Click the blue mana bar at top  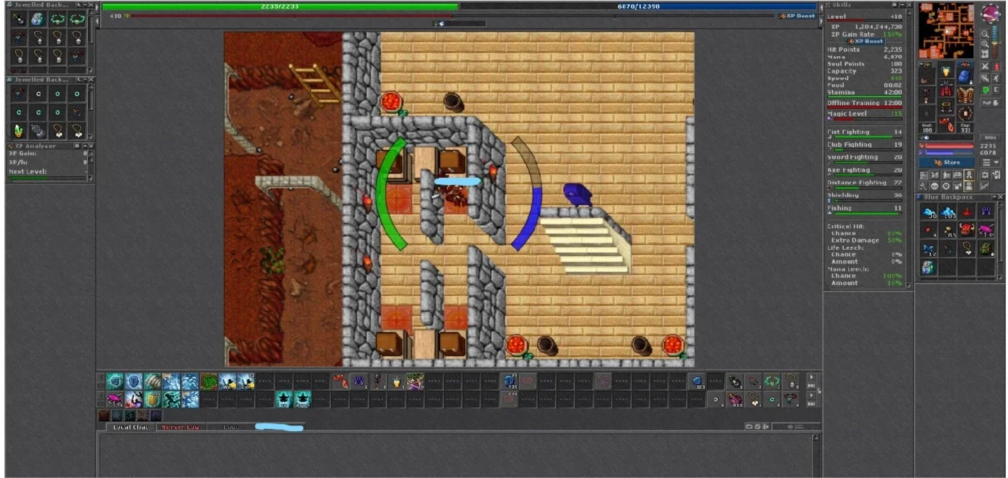(639, 6)
